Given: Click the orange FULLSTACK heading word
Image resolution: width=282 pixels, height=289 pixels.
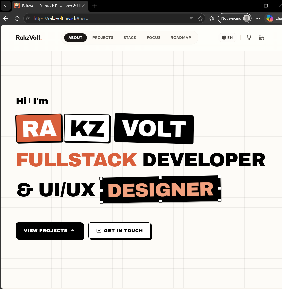Looking at the screenshot, I should [77, 160].
